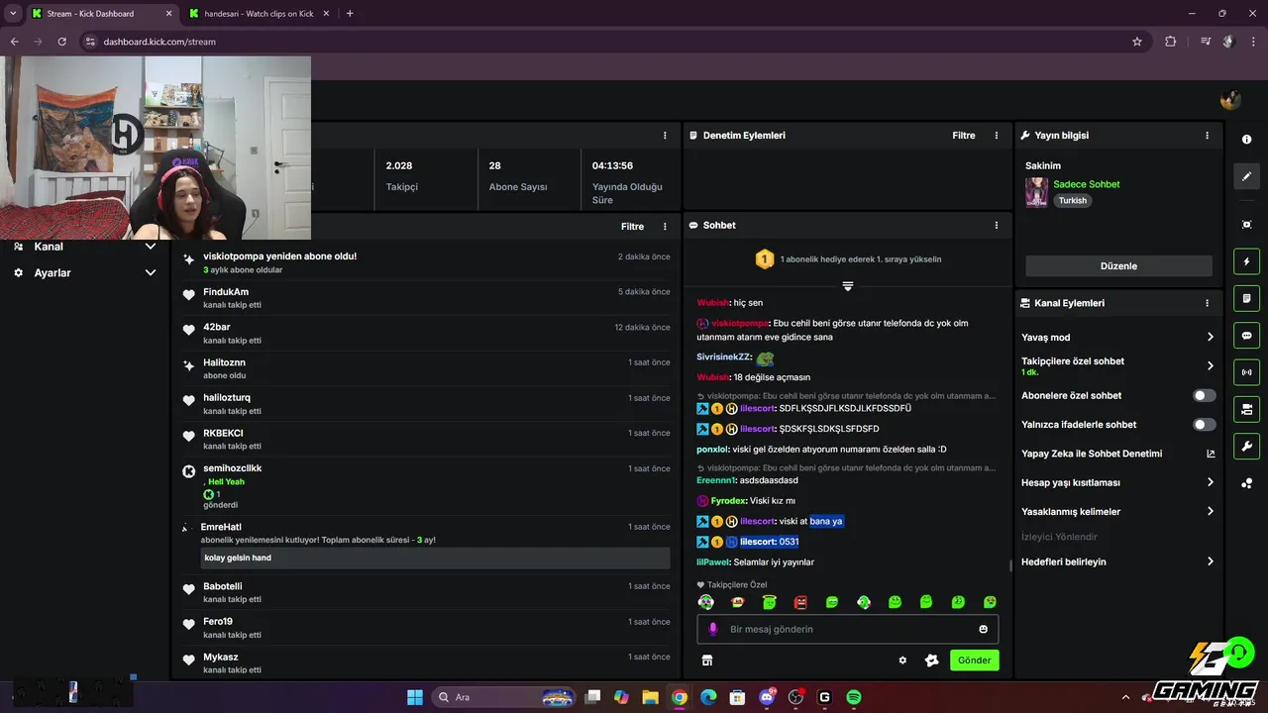Image resolution: width=1268 pixels, height=713 pixels.
Task: Click the screen capture icon in right sidebar
Action: [x=1246, y=225]
